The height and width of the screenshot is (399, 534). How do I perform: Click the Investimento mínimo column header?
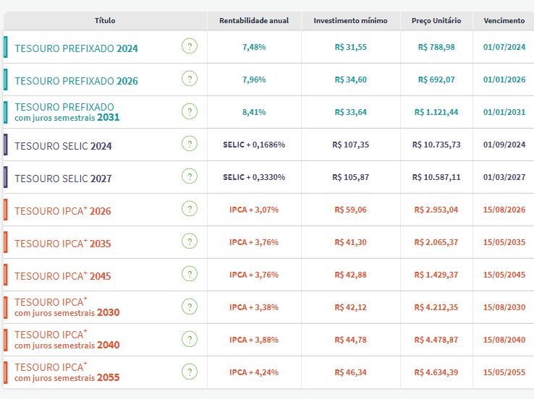tap(350, 21)
